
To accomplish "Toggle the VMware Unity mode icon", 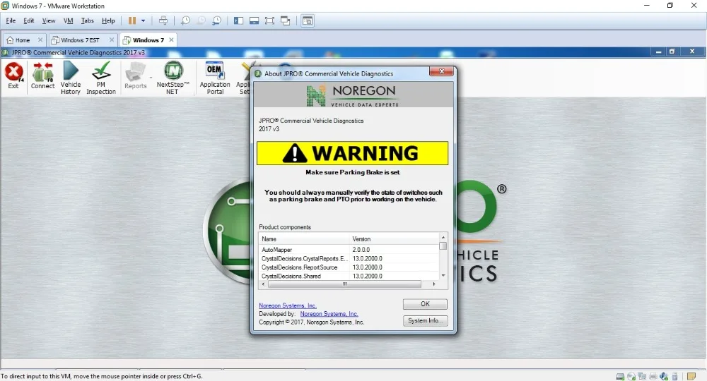I will [285, 21].
